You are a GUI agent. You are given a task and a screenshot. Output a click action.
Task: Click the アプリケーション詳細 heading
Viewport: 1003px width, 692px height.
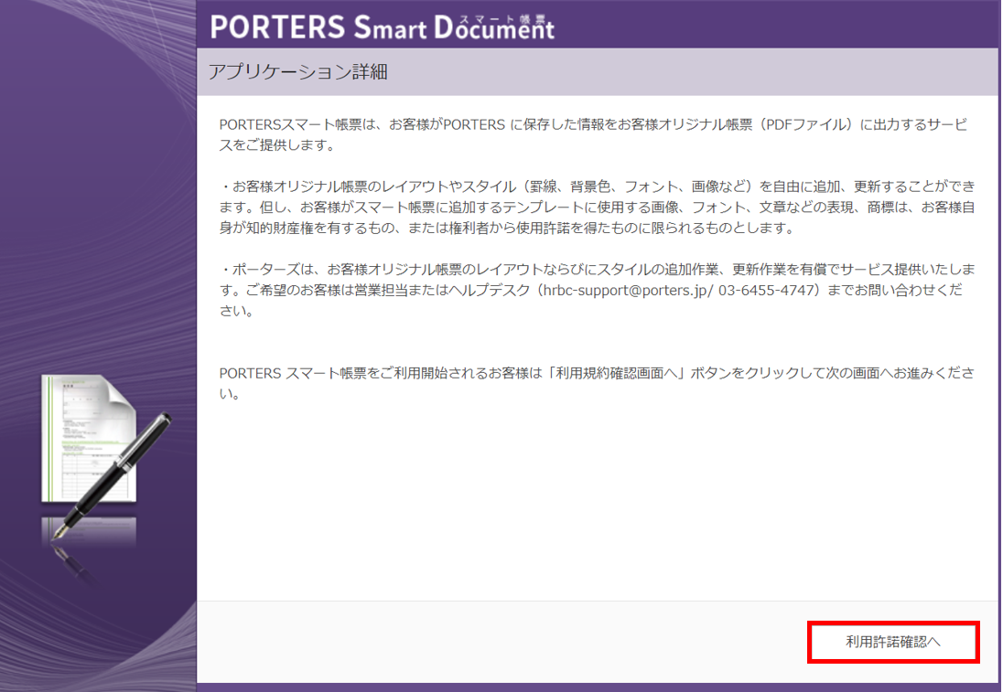click(298, 71)
